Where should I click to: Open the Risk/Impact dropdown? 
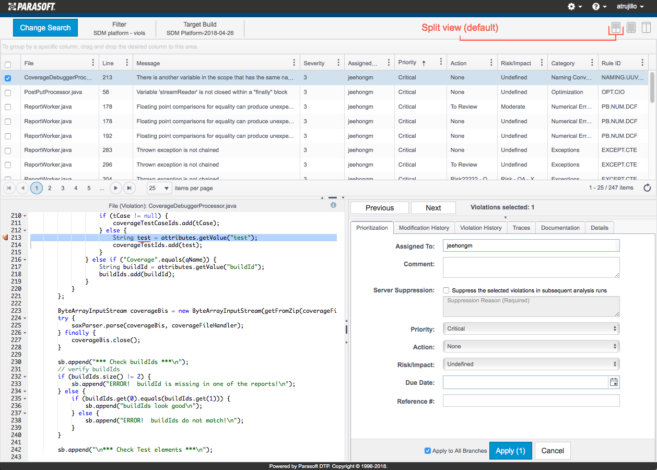click(x=531, y=364)
